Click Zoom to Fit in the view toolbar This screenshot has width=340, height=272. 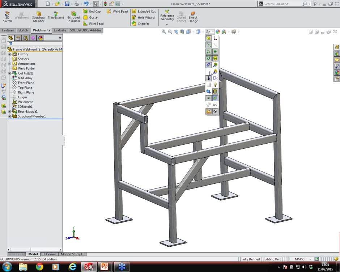(x=164, y=31)
